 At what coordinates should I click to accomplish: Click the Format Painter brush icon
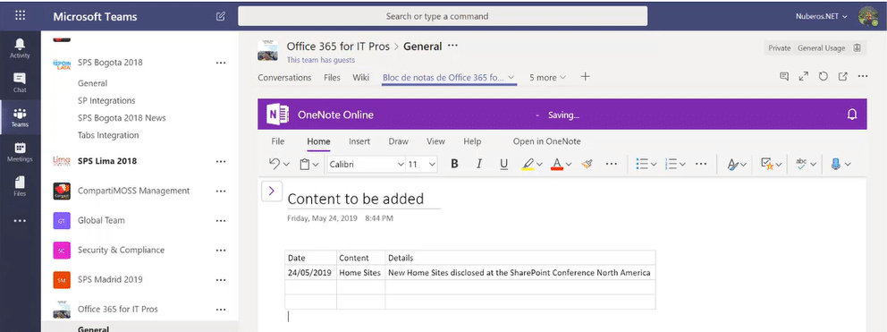click(x=587, y=165)
